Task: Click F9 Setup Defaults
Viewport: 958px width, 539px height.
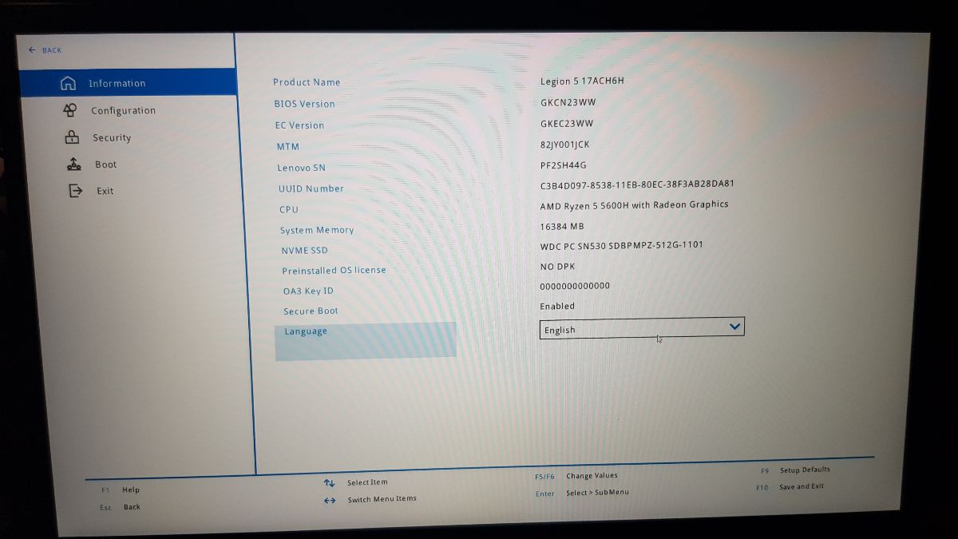Action: tap(804, 470)
